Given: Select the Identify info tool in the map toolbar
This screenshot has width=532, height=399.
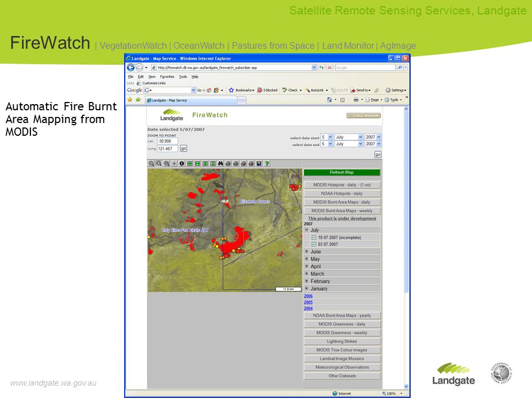Looking at the screenshot, I should 182,163.
